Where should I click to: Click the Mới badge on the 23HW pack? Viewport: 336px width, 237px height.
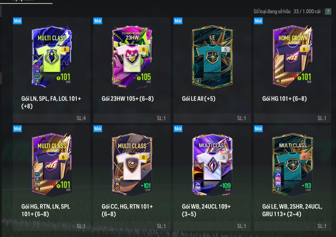click(98, 21)
